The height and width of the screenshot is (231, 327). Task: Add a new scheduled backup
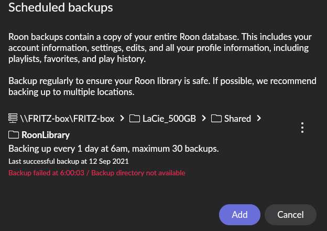click(x=239, y=215)
